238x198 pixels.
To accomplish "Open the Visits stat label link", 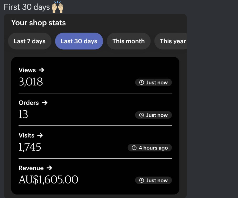I will coord(26,135).
